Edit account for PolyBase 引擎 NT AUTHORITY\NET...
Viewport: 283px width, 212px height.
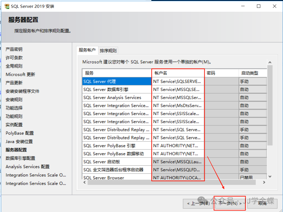click(x=178, y=146)
